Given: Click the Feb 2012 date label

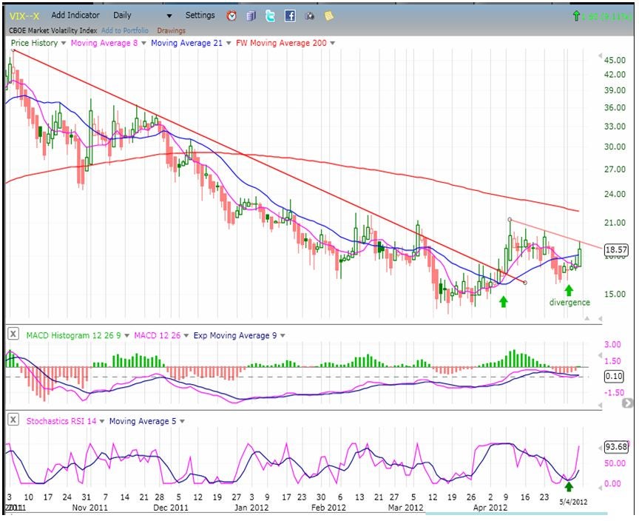Looking at the screenshot, I should pyautogui.click(x=328, y=508).
